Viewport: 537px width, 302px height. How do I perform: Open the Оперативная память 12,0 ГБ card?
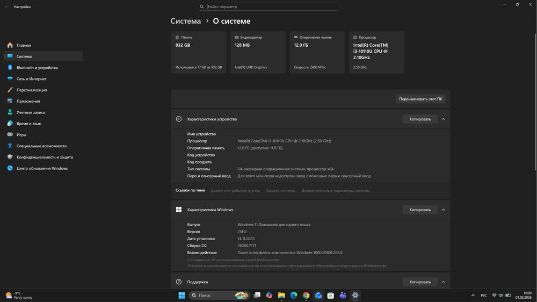pyautogui.click(x=317, y=53)
